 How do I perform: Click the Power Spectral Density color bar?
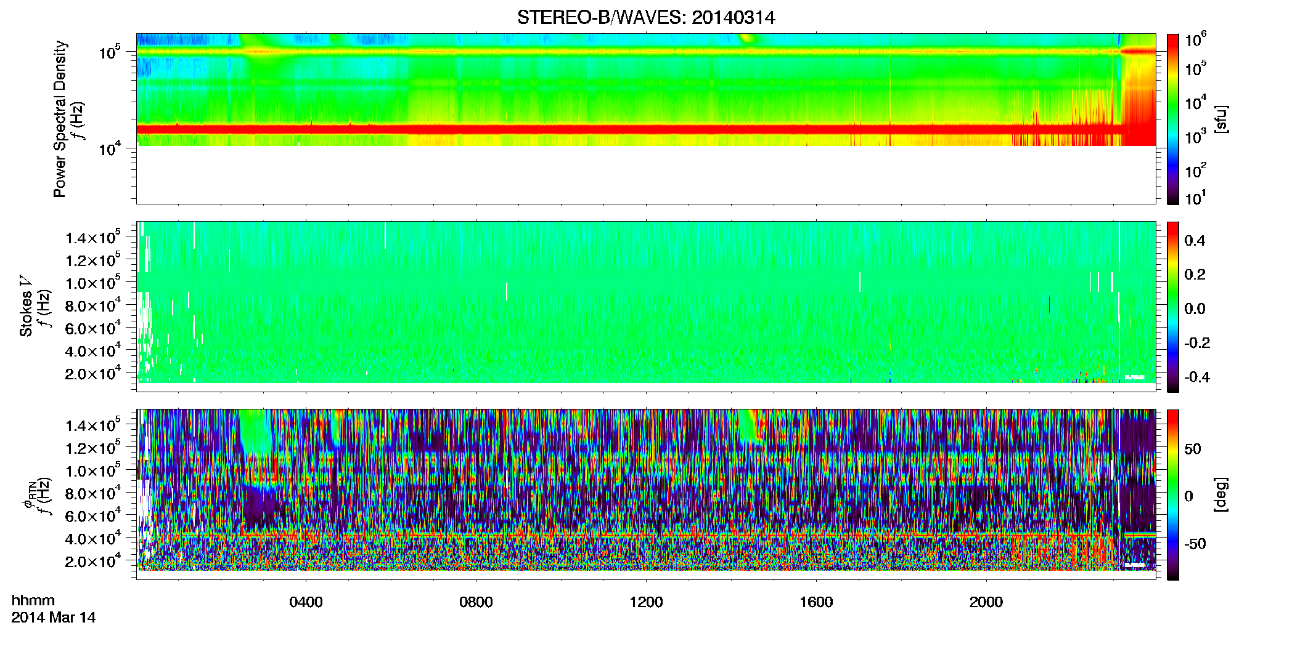click(x=1173, y=119)
